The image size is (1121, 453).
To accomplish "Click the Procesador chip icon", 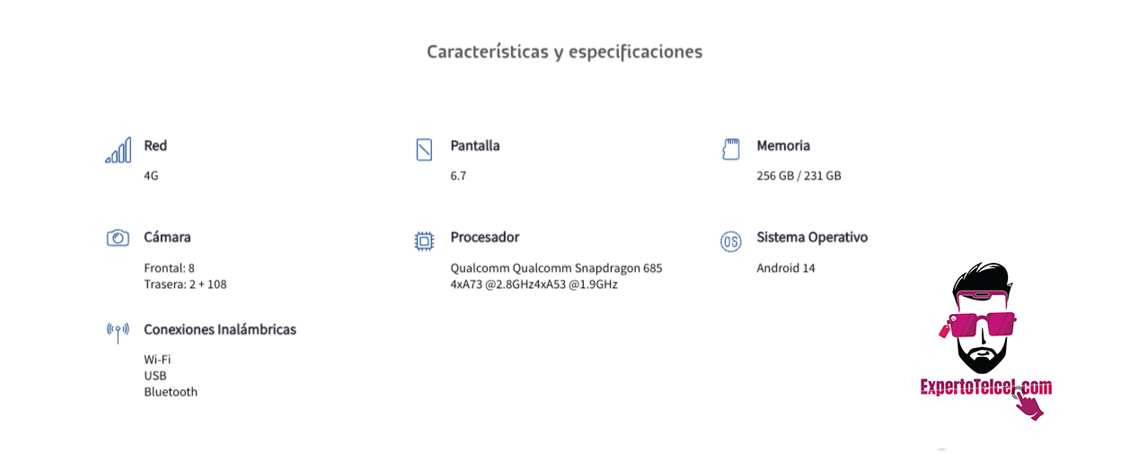I will click(424, 240).
